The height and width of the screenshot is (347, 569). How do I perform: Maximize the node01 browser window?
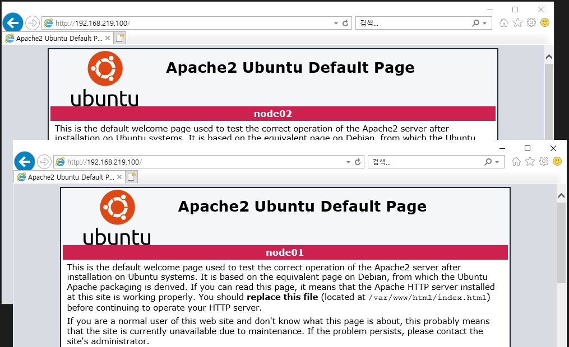[x=528, y=148]
